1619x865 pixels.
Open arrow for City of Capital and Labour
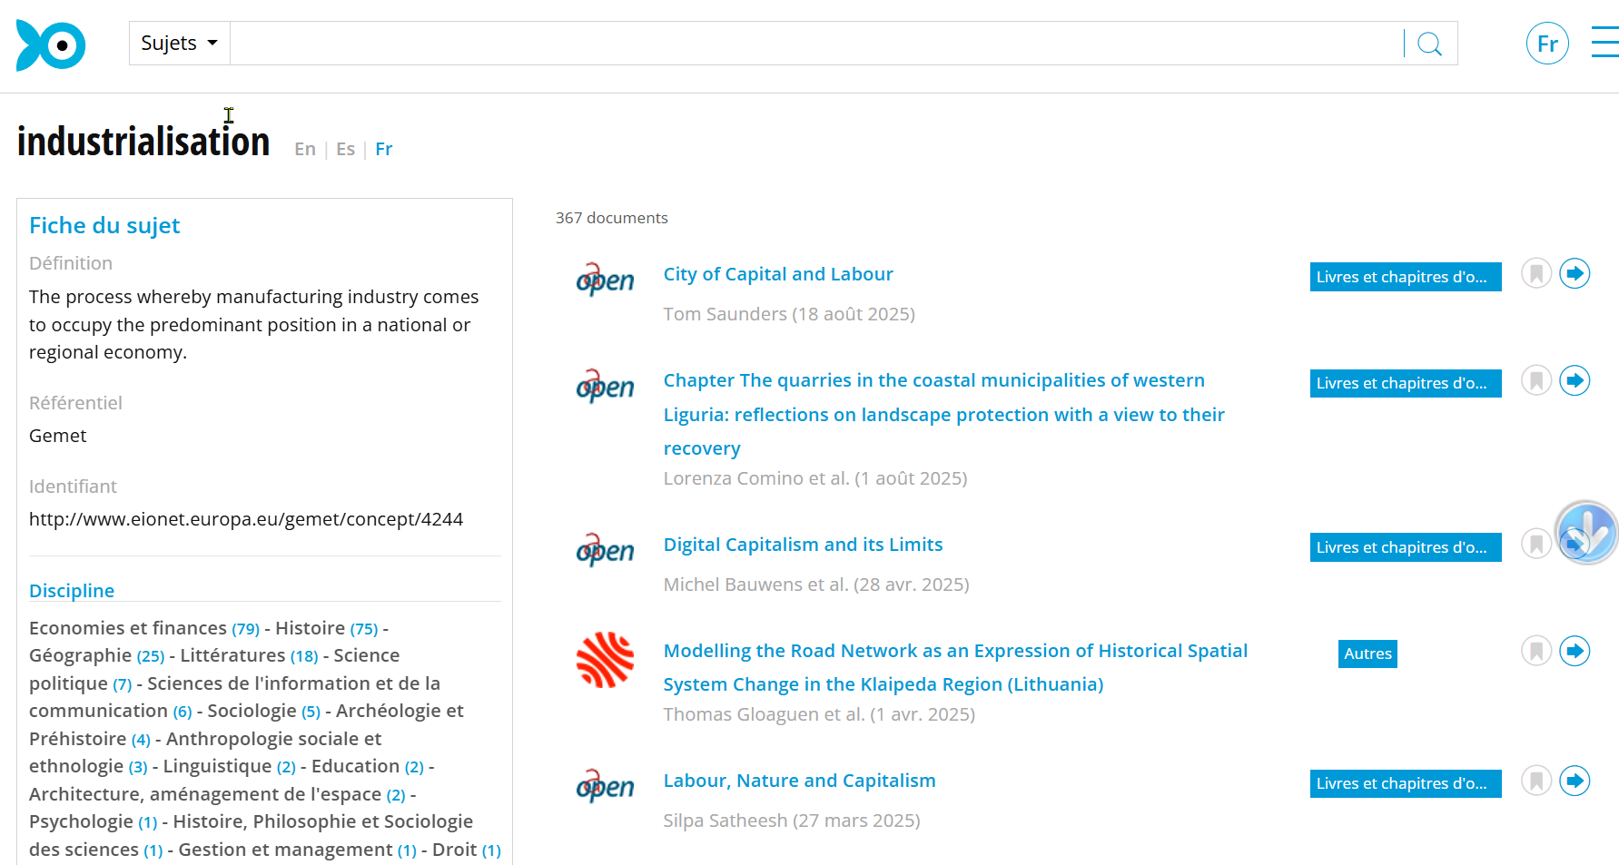pos(1575,273)
